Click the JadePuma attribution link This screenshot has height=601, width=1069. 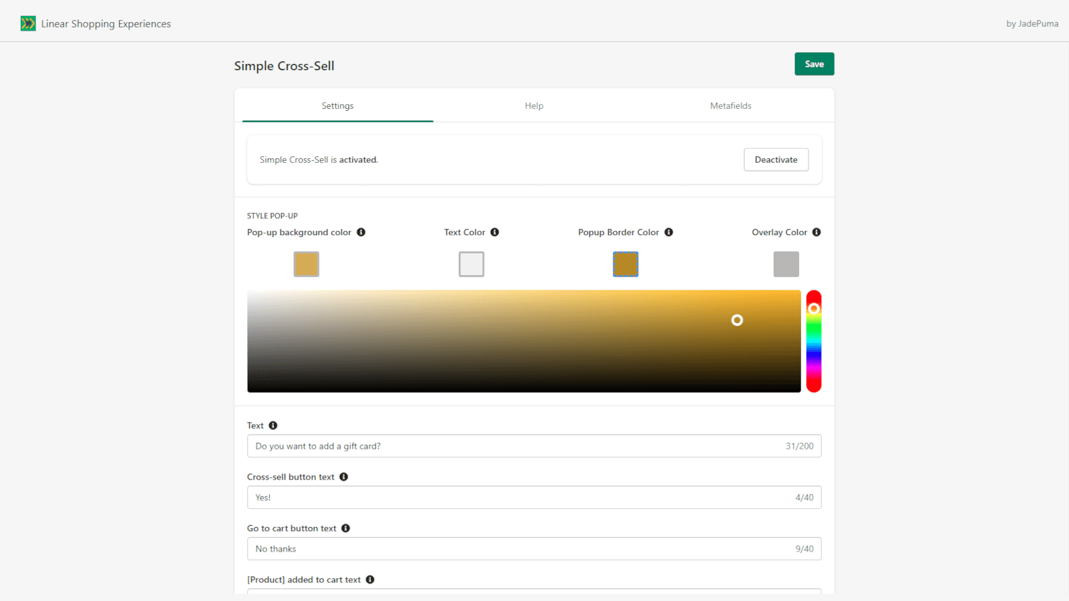[x=1032, y=23]
